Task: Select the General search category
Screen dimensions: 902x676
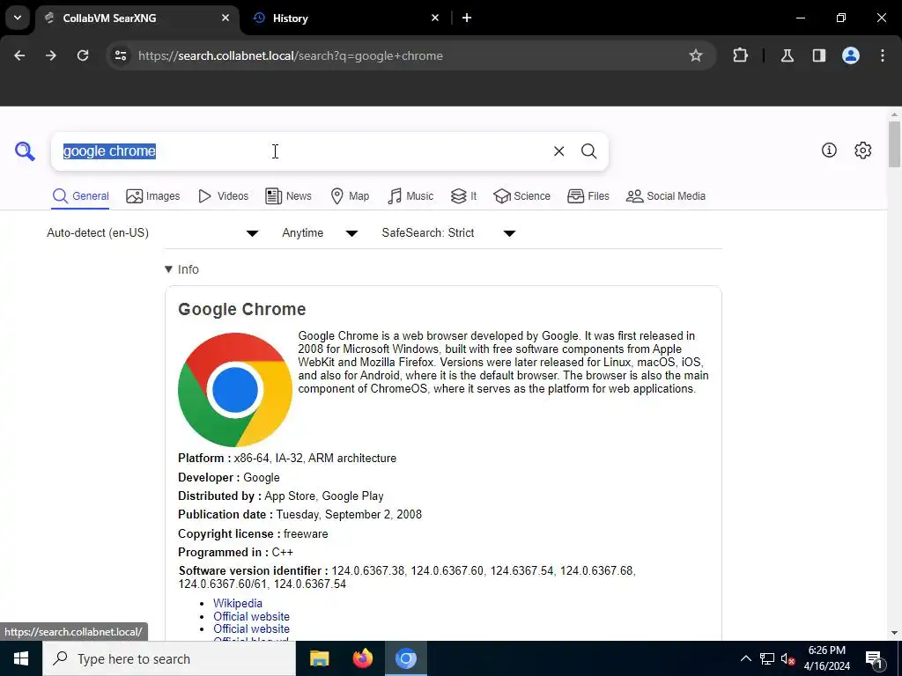Action: tap(80, 196)
